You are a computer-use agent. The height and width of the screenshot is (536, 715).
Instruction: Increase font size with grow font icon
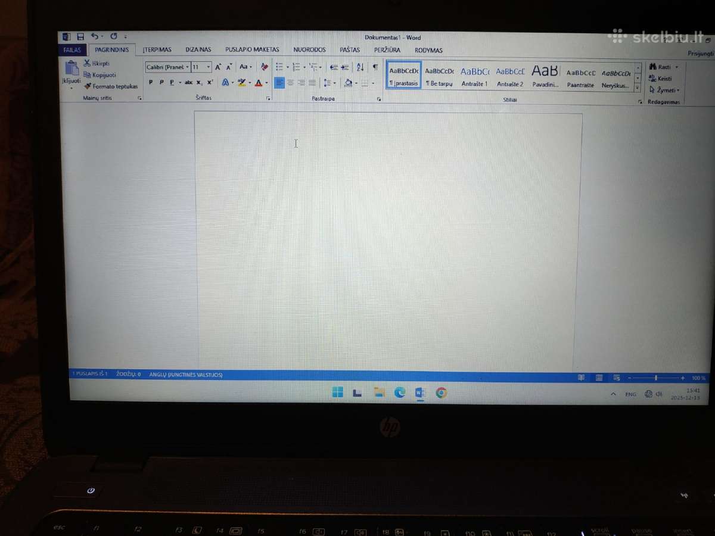pyautogui.click(x=218, y=67)
